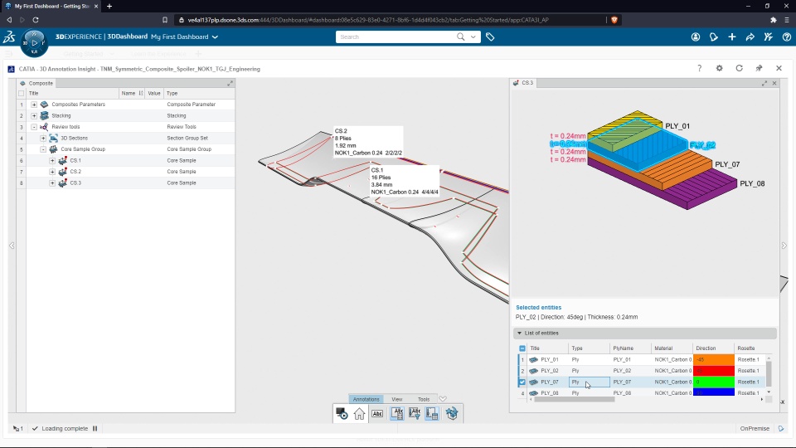Open My First Dashboard dropdown
The width and height of the screenshot is (796, 448).
(215, 37)
